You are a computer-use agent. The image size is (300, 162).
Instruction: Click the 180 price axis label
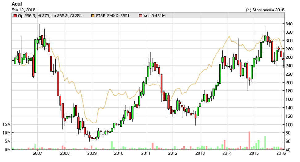tap(289, 91)
